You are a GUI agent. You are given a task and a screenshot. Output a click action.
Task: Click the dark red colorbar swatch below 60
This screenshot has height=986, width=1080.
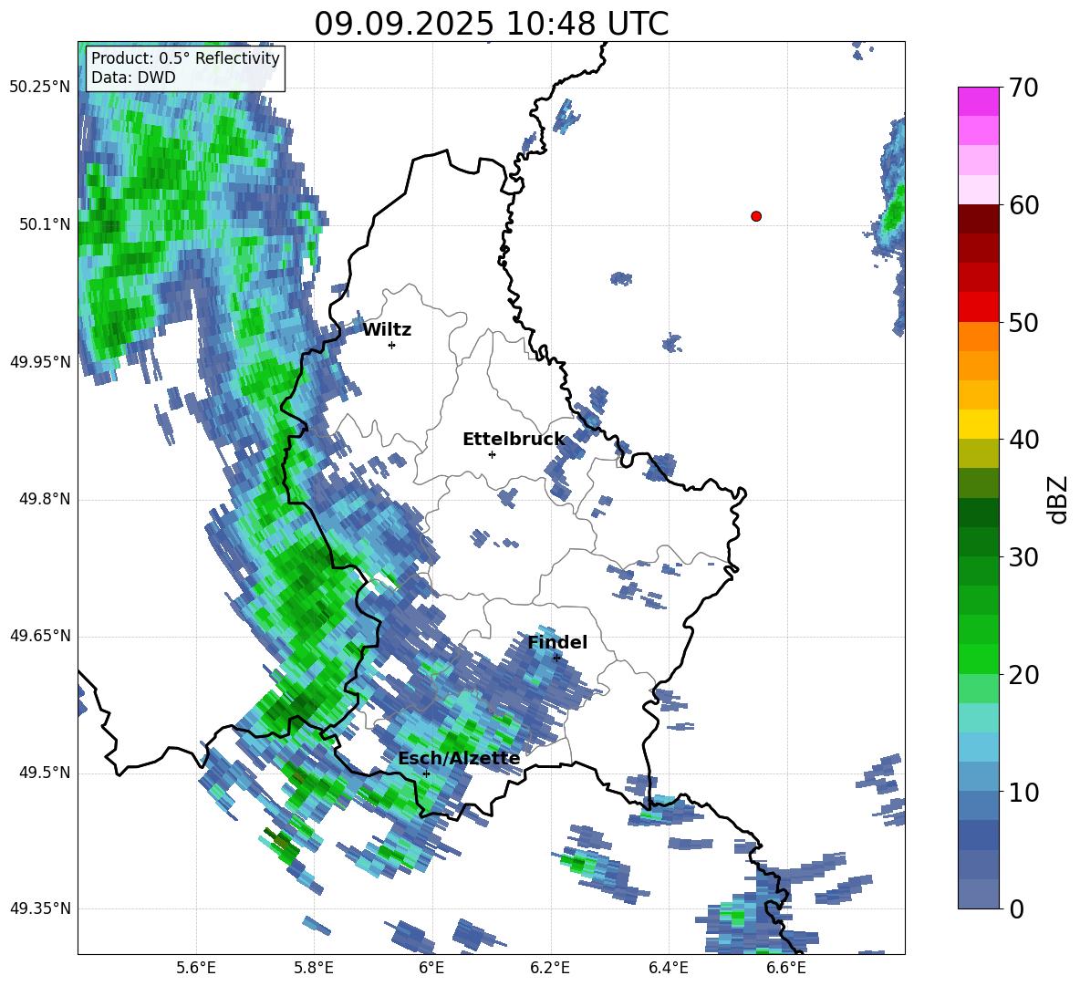pos(978,219)
